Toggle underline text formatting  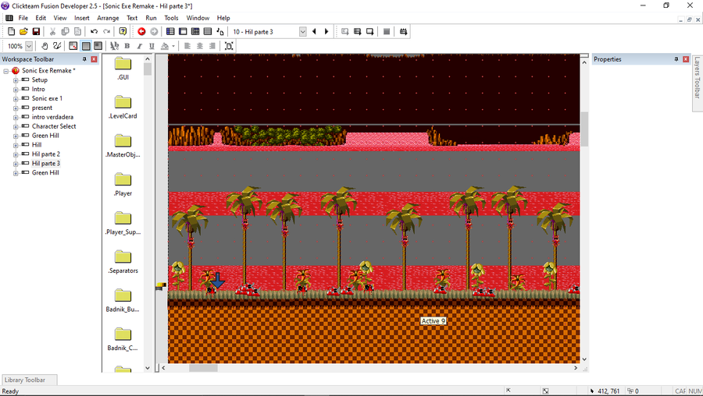(x=152, y=46)
